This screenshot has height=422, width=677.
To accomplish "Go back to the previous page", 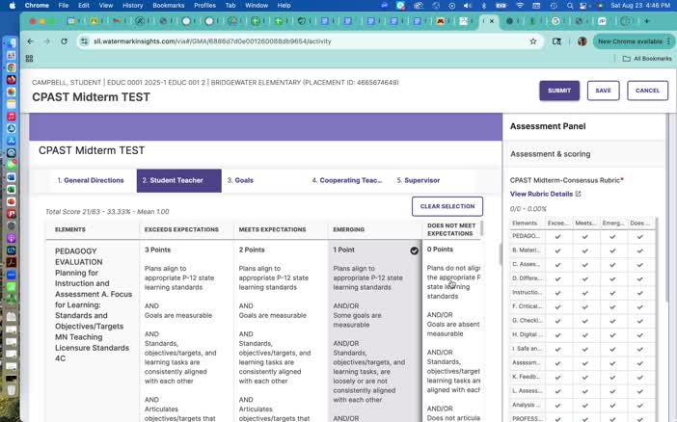I will click(x=30, y=41).
